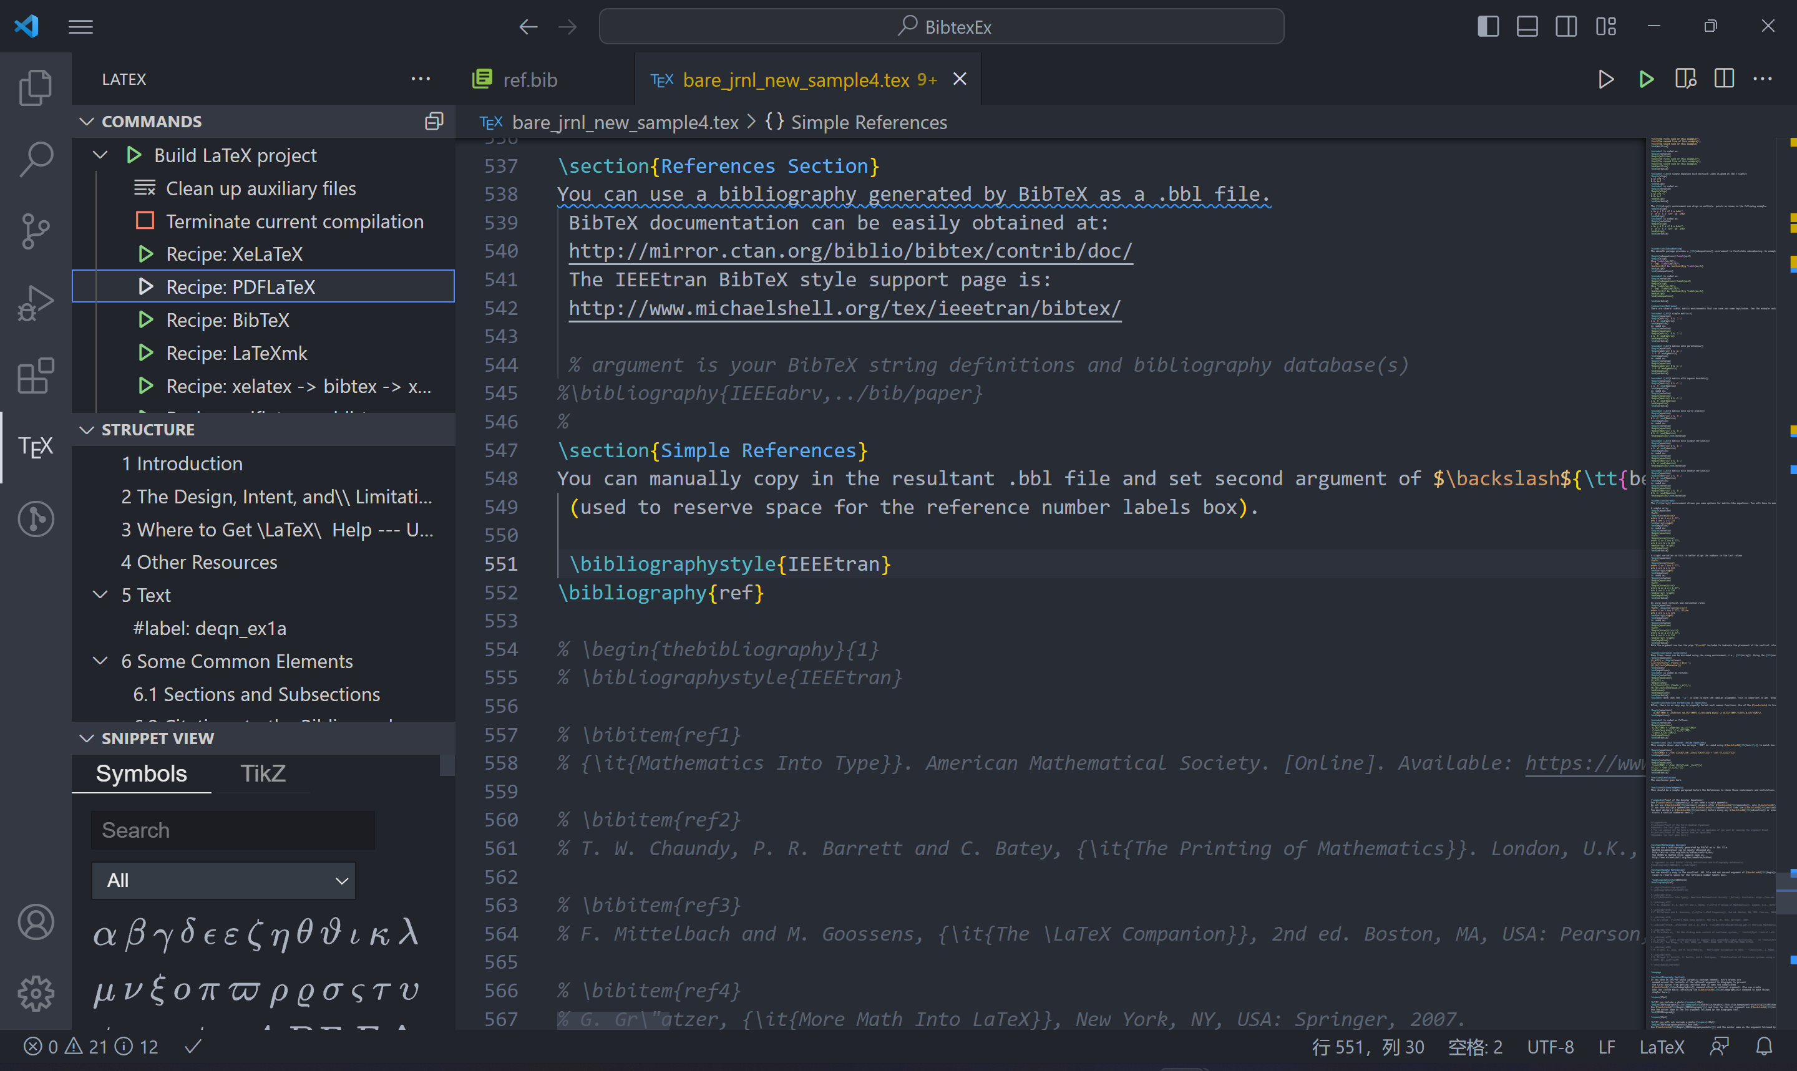Collapse the STRUCTURE section

(x=87, y=429)
